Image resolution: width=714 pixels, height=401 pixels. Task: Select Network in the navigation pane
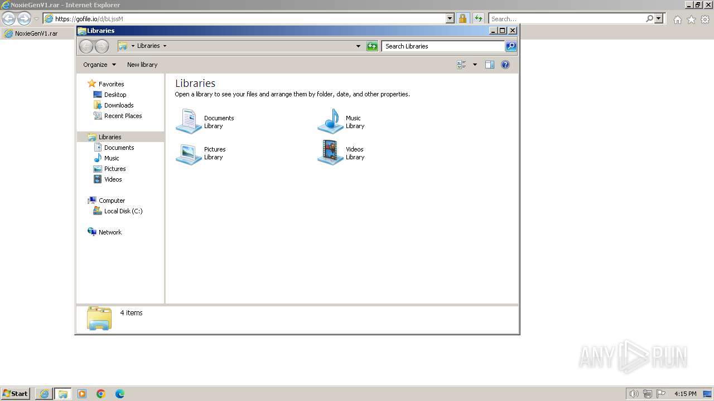pyautogui.click(x=110, y=232)
